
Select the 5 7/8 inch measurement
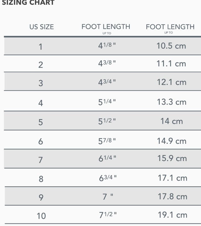[107, 141]
